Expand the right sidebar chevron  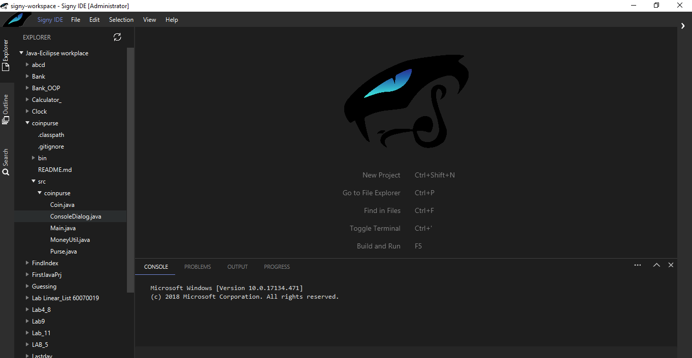(x=683, y=26)
